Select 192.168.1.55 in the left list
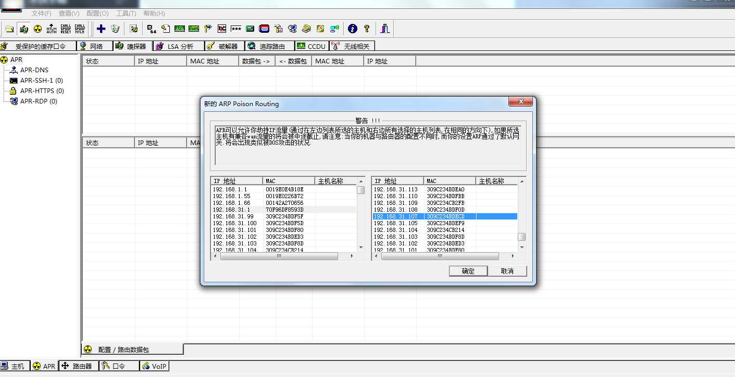 coord(283,196)
